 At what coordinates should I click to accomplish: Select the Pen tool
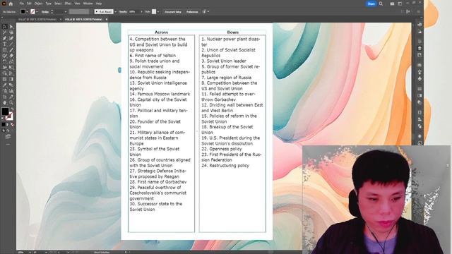tap(5, 38)
